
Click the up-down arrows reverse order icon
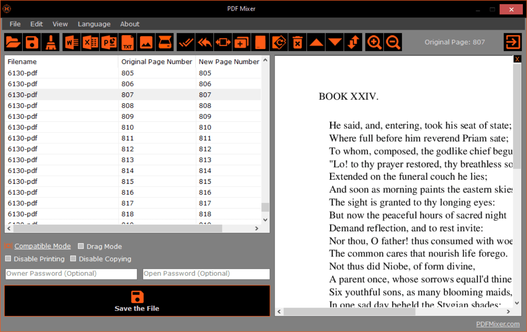coord(353,42)
